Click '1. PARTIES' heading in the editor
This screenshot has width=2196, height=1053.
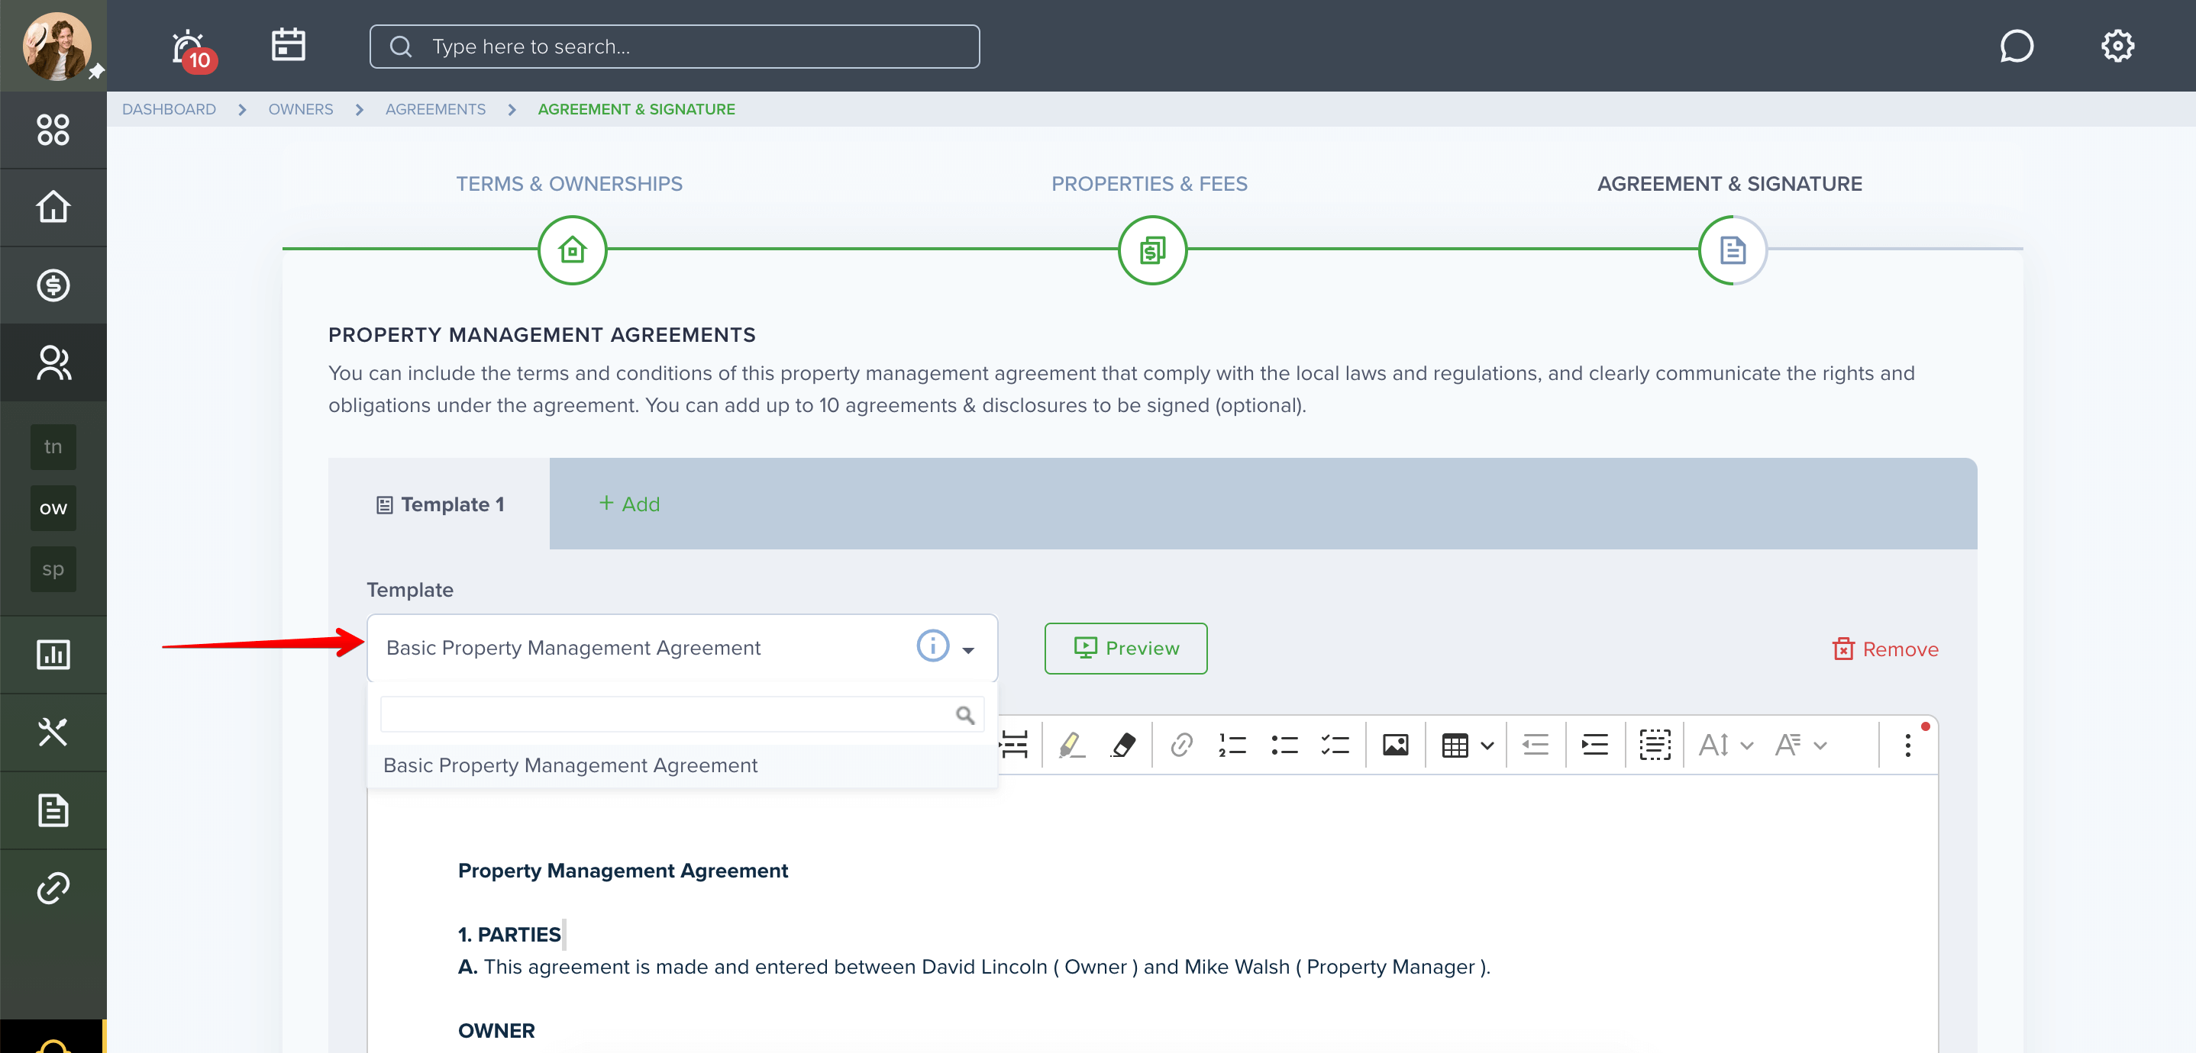click(x=509, y=935)
